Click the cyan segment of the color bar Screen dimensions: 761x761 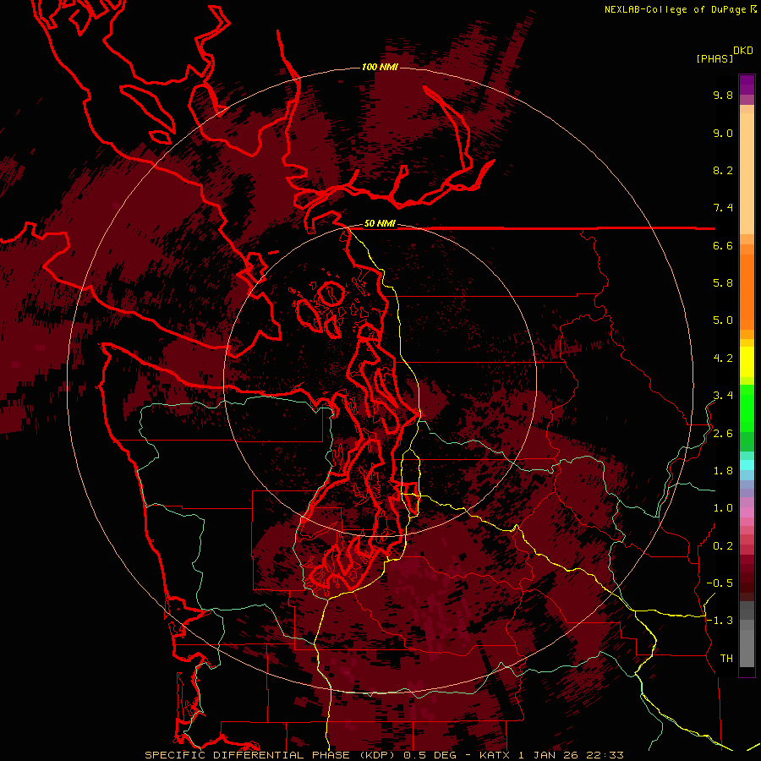tap(747, 464)
